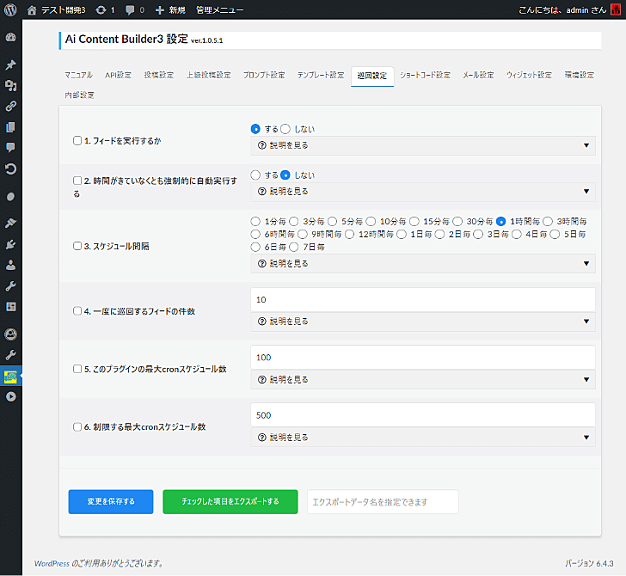Expand 説明を見る under フィードの件数 field
The height and width of the screenshot is (576, 626).
[x=423, y=322]
